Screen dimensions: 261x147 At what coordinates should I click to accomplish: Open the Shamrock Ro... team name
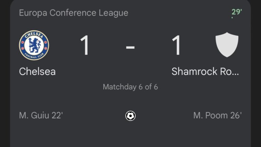(205, 72)
